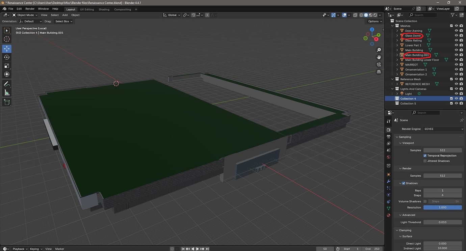Open the Material properties tab icon
466x251 pixels.
tap(389, 215)
